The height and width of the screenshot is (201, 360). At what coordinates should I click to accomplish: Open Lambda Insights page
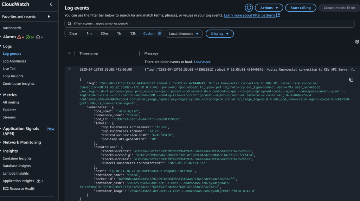(x=15, y=173)
